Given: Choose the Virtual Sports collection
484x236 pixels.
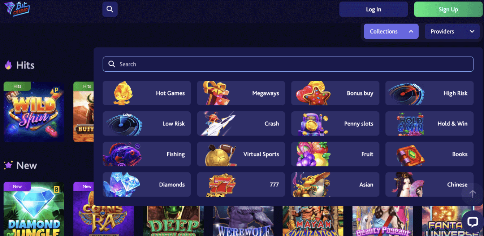Looking at the screenshot, I should click(241, 154).
